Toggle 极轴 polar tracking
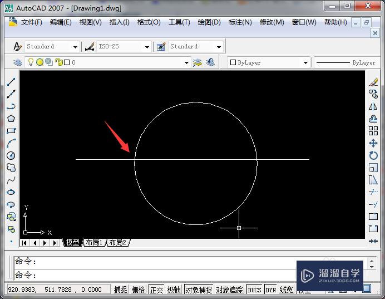 (x=174, y=290)
